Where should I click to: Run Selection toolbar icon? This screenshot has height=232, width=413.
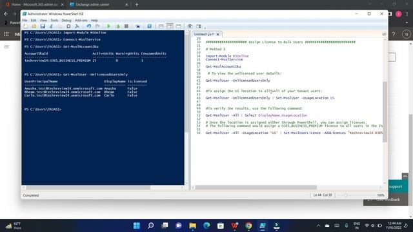click(117, 26)
